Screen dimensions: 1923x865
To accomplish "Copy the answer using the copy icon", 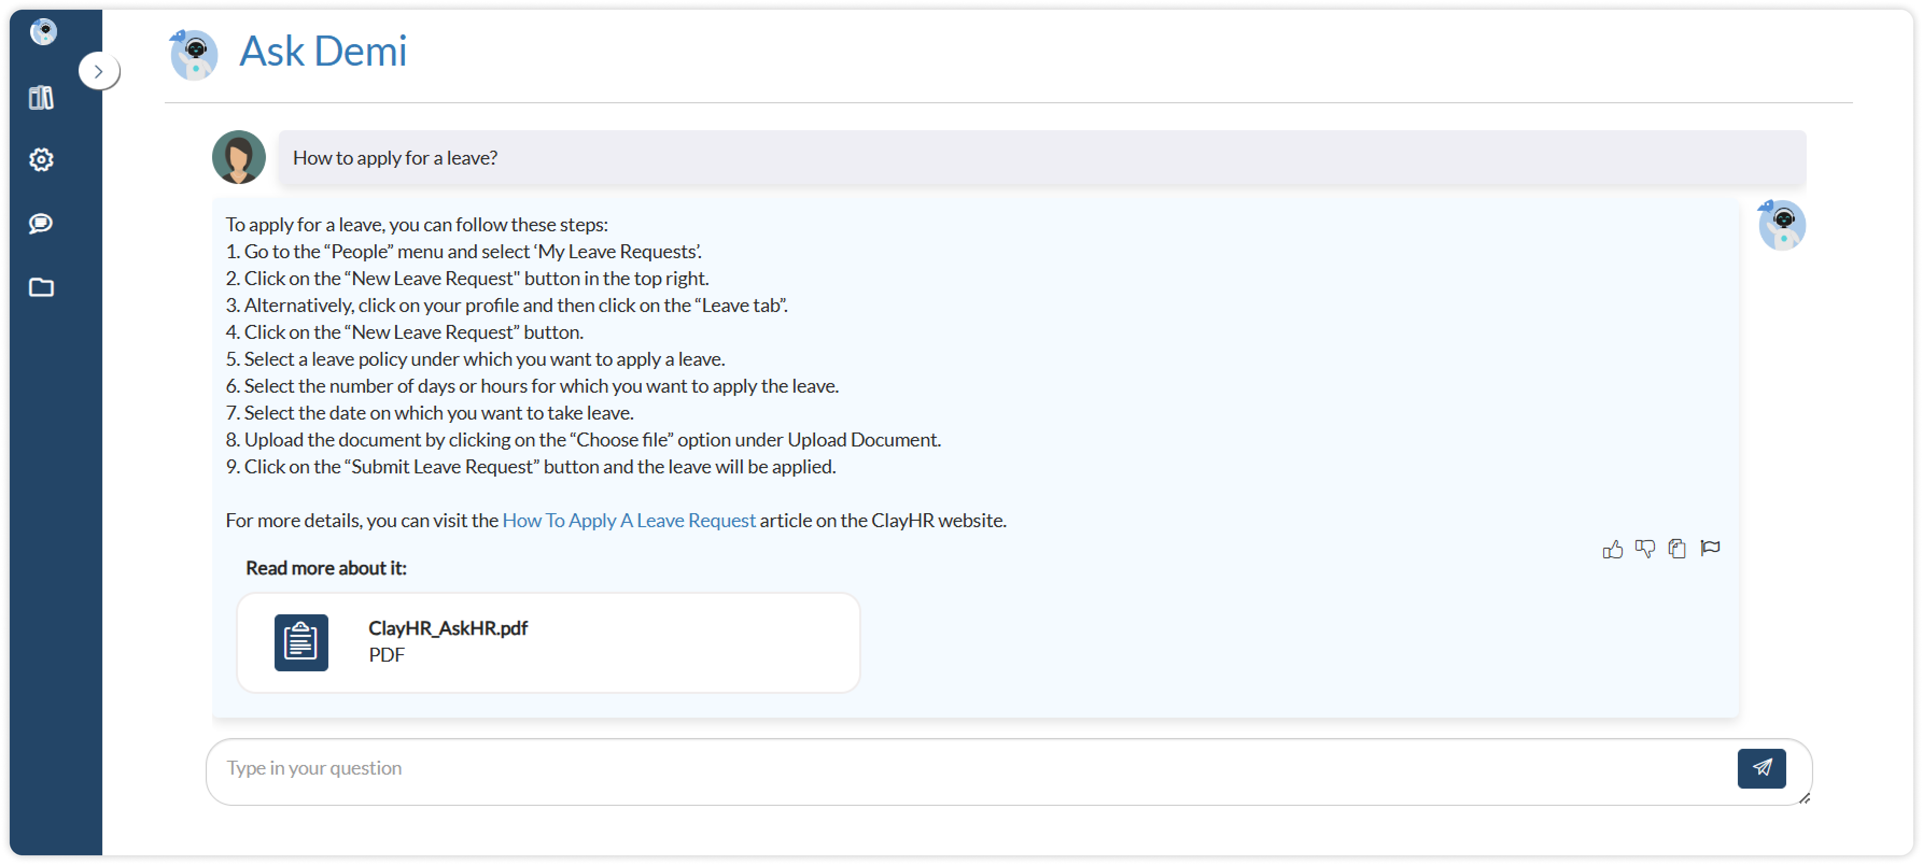I will point(1676,549).
